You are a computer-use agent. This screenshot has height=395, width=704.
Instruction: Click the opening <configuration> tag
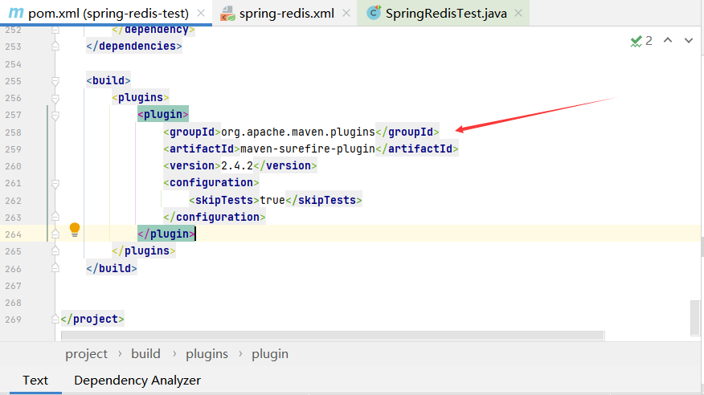(211, 183)
